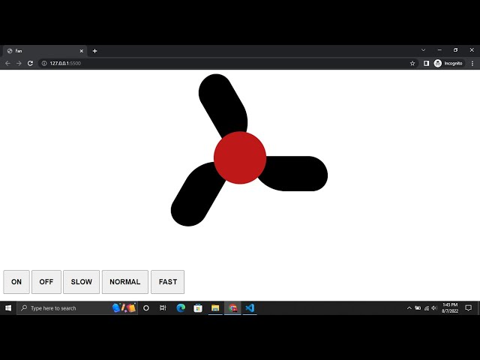The image size is (480, 360).
Task: Show hidden system tray icons
Action: click(409, 308)
